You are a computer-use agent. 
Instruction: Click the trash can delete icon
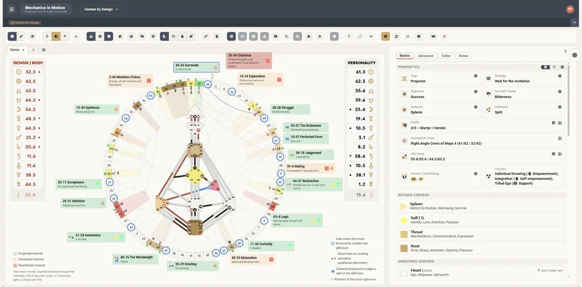217,36
